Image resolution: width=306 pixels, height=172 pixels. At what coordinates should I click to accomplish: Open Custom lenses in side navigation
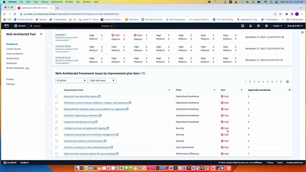pyautogui.click(x=14, y=49)
